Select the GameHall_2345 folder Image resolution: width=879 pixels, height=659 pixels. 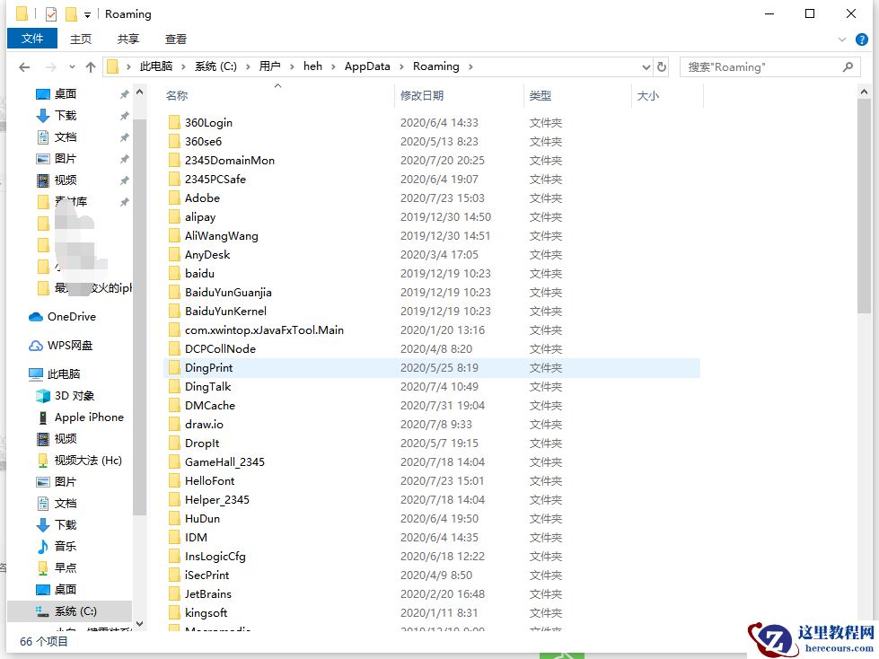point(224,461)
